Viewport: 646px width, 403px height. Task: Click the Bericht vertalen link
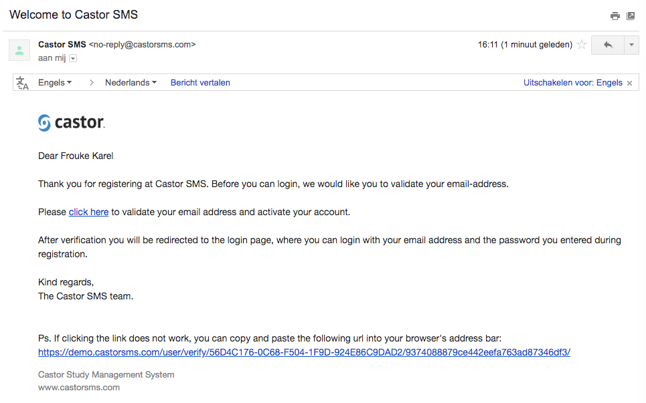[x=200, y=83]
